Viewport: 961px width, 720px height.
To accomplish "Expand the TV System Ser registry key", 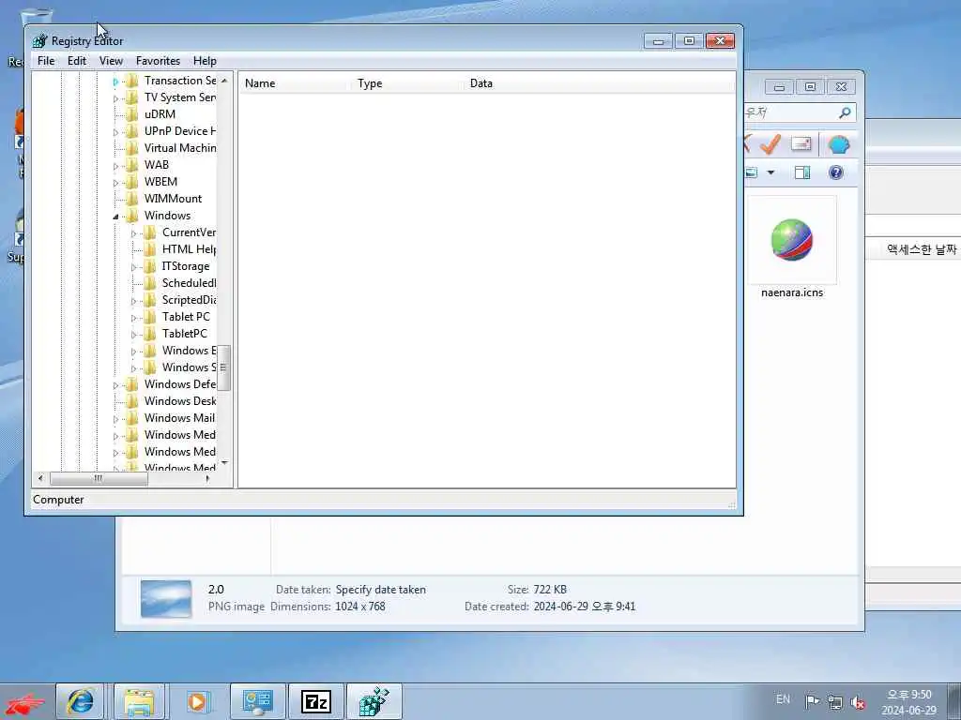I will click(x=115, y=98).
